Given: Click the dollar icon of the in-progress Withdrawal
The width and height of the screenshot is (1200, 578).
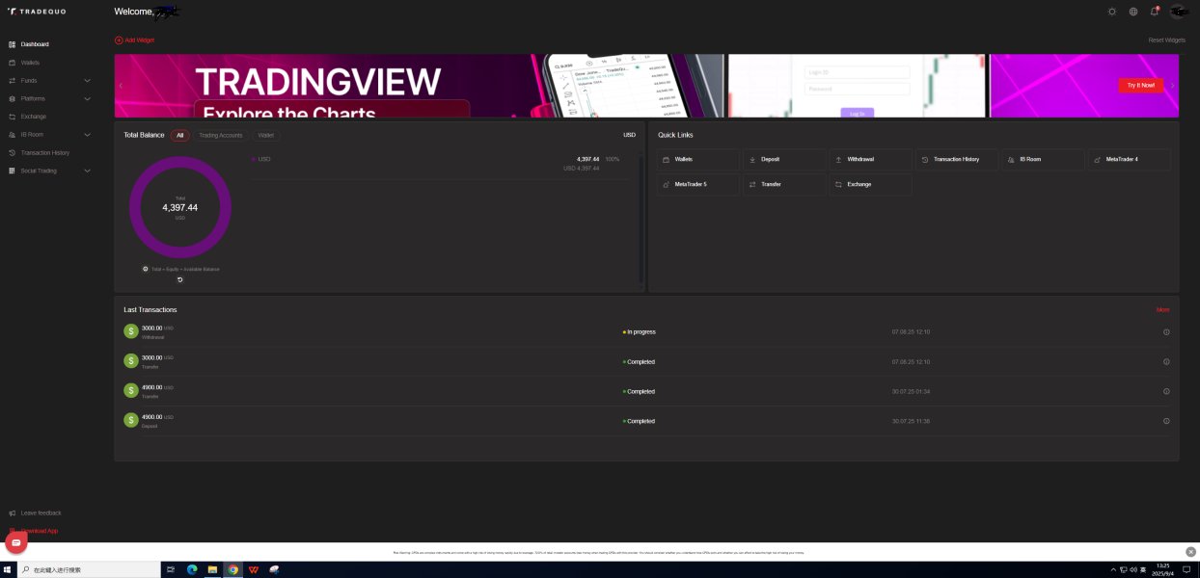Looking at the screenshot, I should [x=131, y=331].
